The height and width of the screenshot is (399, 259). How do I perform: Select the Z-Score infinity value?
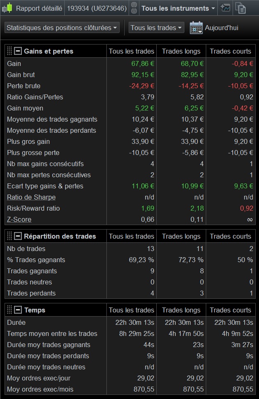[x=250, y=220]
